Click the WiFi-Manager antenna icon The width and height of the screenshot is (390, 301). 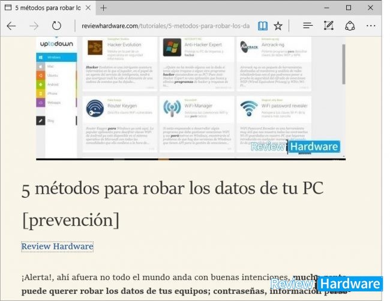(172, 108)
